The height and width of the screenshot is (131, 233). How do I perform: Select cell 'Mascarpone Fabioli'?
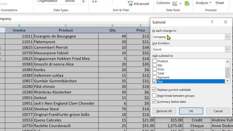[x=66, y=53]
